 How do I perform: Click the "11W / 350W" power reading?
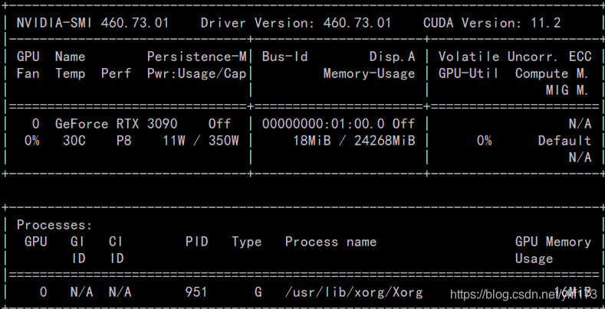tap(200, 141)
